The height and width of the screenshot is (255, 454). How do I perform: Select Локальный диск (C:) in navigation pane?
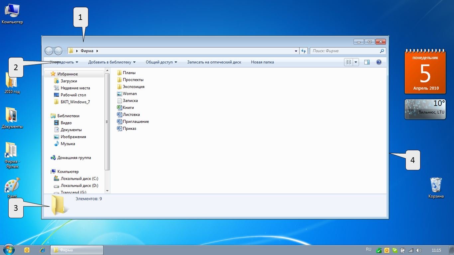click(x=79, y=179)
